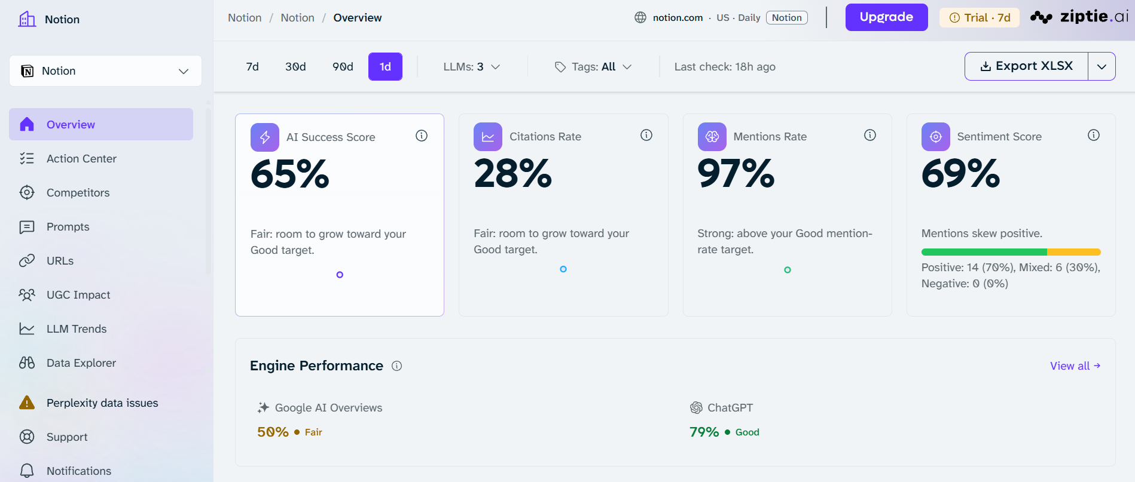
Task: Click the Sentiment Score target icon
Action: [x=936, y=137]
